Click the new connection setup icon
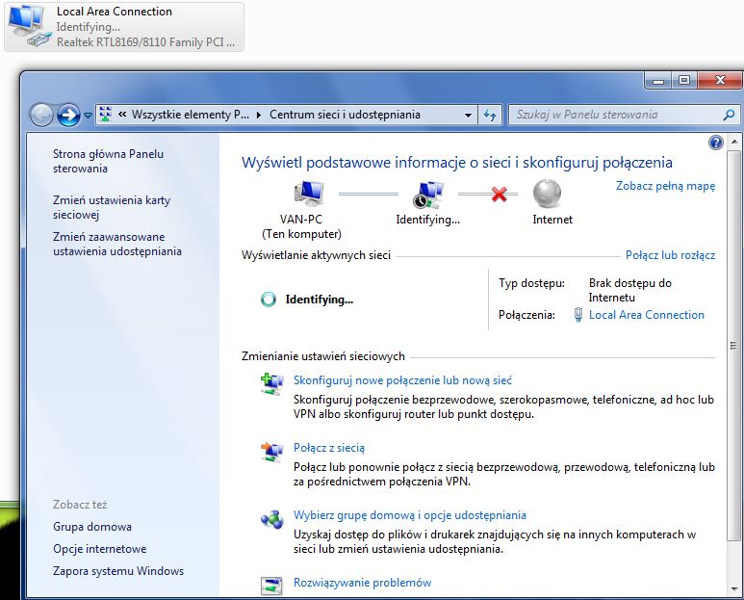Screen dimensions: 744x600 (271, 384)
